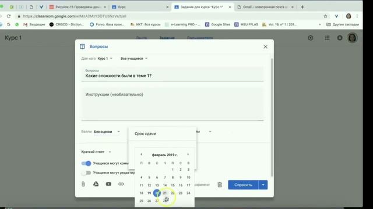Switch to the Gmail browser tab
Image resolution: width=373 pixels, height=209 pixels.
(x=266, y=7)
